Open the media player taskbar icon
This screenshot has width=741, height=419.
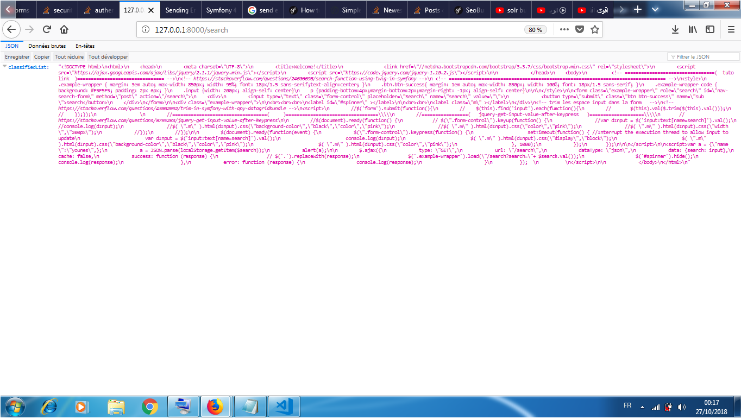(81, 407)
